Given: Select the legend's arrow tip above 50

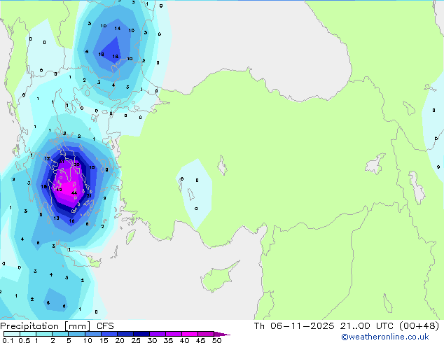Looking at the screenshot, I should [x=222, y=334].
